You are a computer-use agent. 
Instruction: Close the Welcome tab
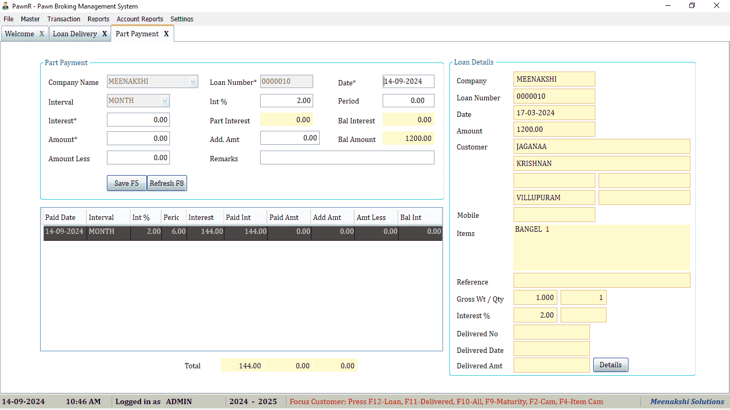point(41,33)
